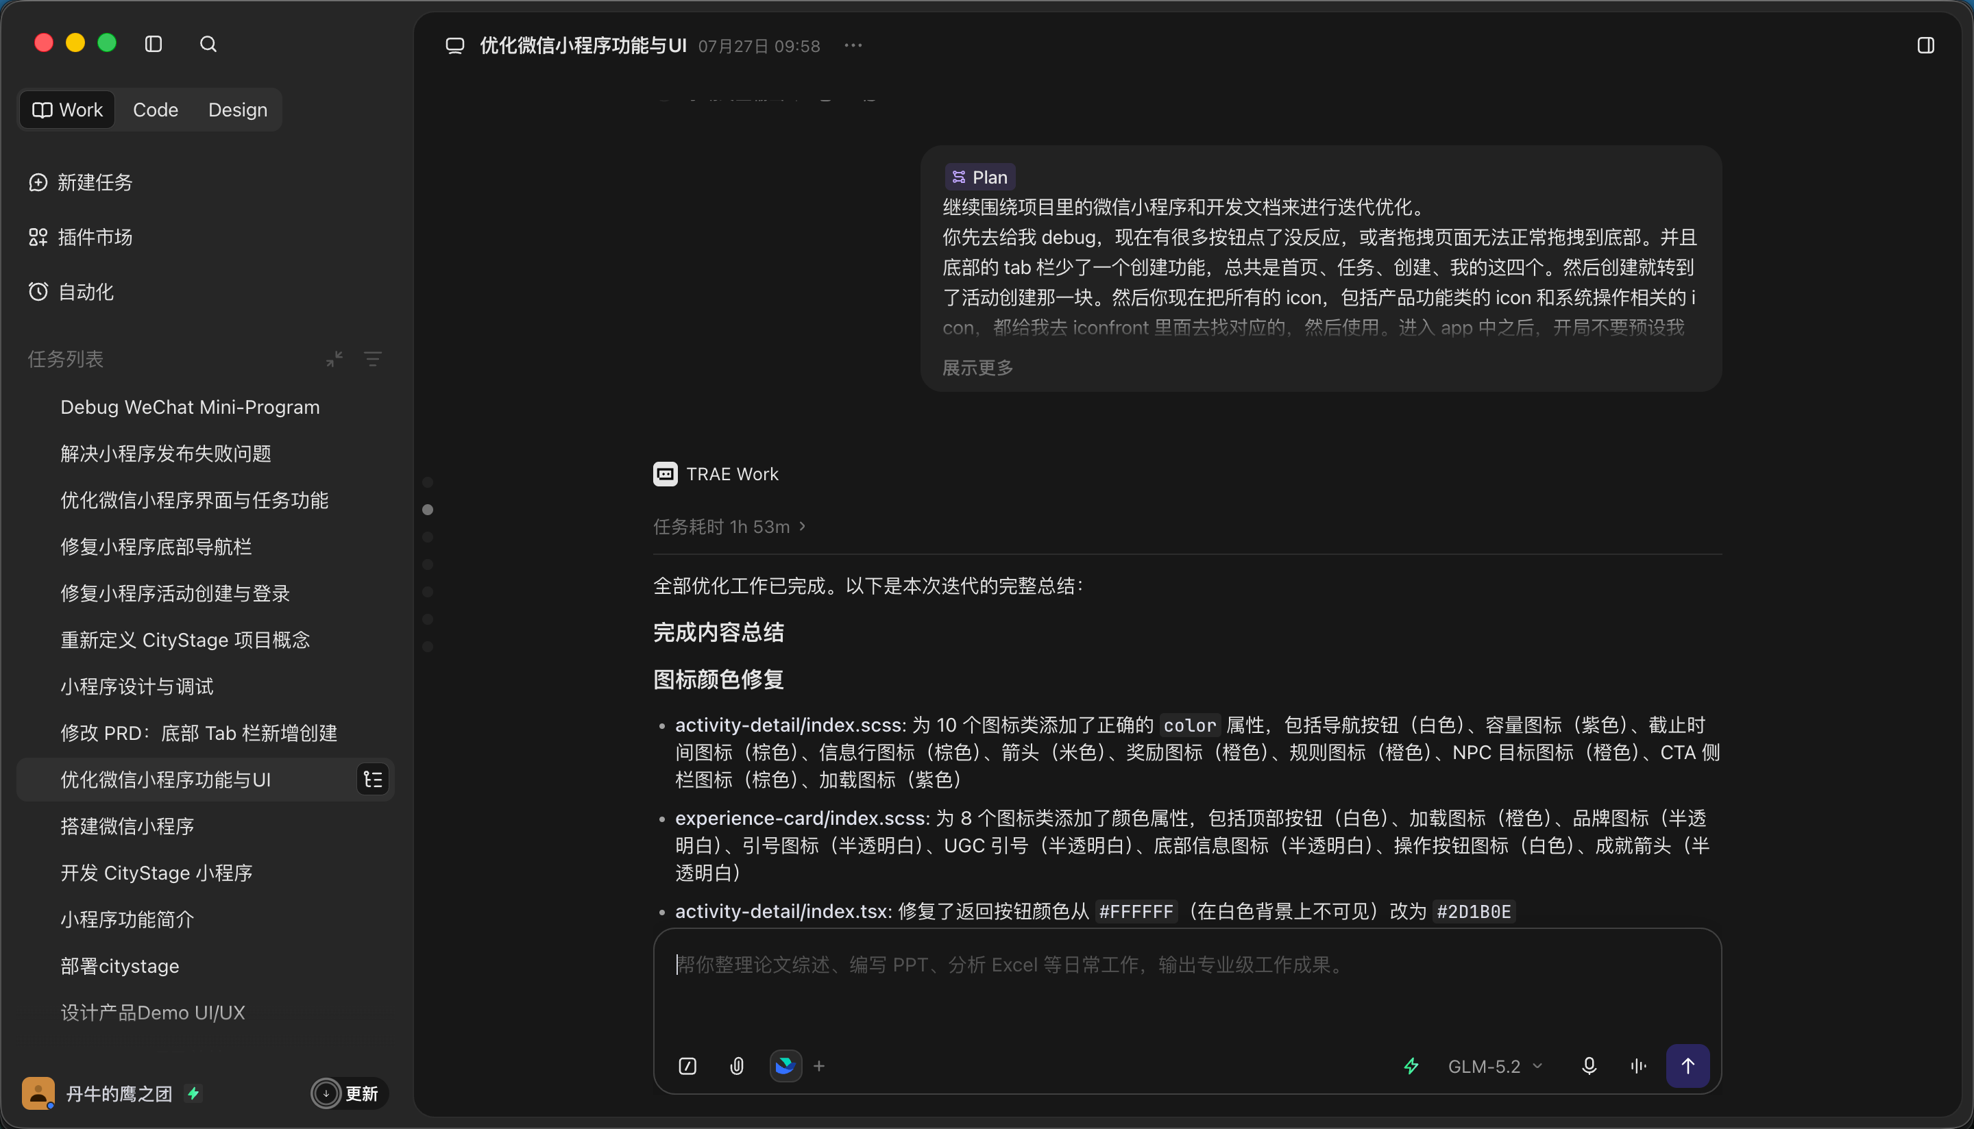Click the 图标颜色修复 heading
The image size is (1974, 1129).
[x=718, y=680]
